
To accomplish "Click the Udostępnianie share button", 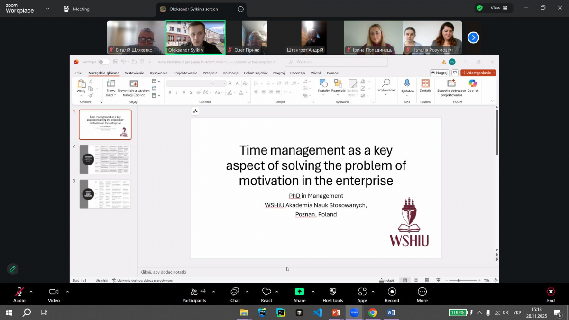I will (477, 73).
